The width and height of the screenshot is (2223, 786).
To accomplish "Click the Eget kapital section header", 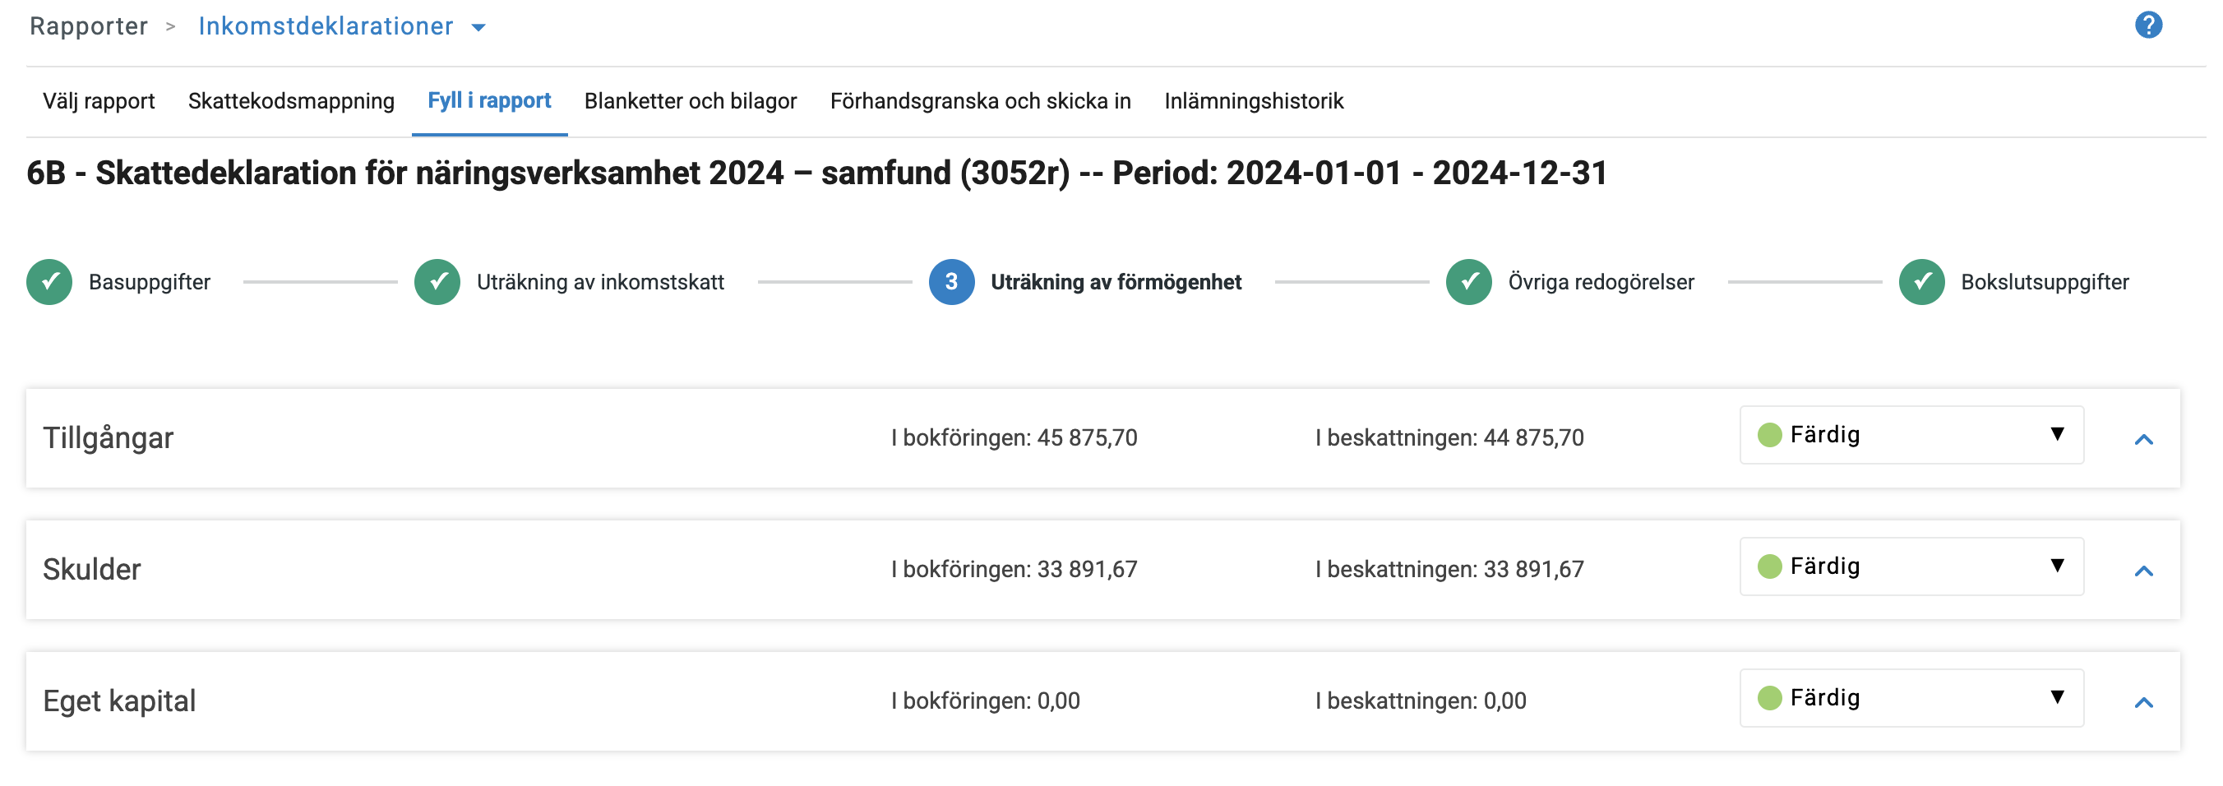I will coord(121,700).
